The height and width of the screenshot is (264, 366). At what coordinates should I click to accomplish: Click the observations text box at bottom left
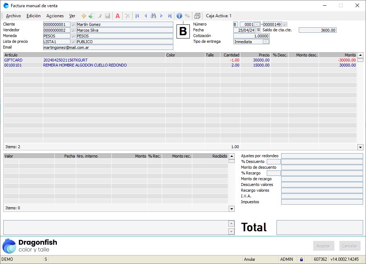click(116, 227)
